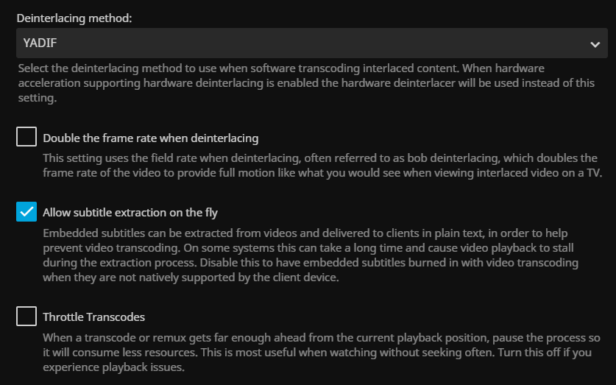Screen dimensions: 616x385
Task: Uncheck the subtitle extraction checkbox
Action: tap(26, 212)
